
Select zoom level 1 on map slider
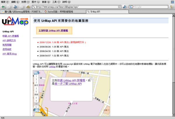36,76
